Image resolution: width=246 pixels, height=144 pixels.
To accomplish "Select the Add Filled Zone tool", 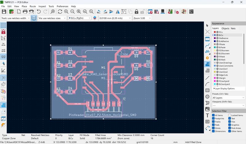I will coord(207,64).
